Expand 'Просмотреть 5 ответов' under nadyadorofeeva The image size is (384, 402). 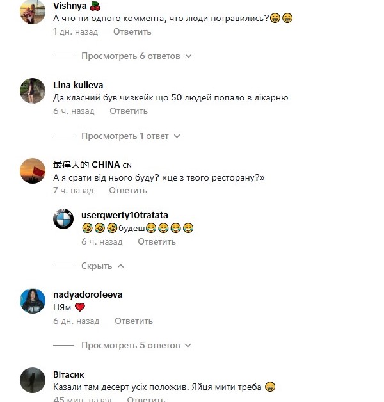point(136,345)
